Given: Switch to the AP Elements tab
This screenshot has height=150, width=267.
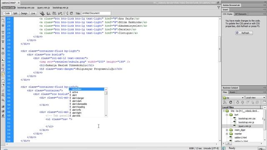Looking at the screenshot, I should tap(241, 14).
